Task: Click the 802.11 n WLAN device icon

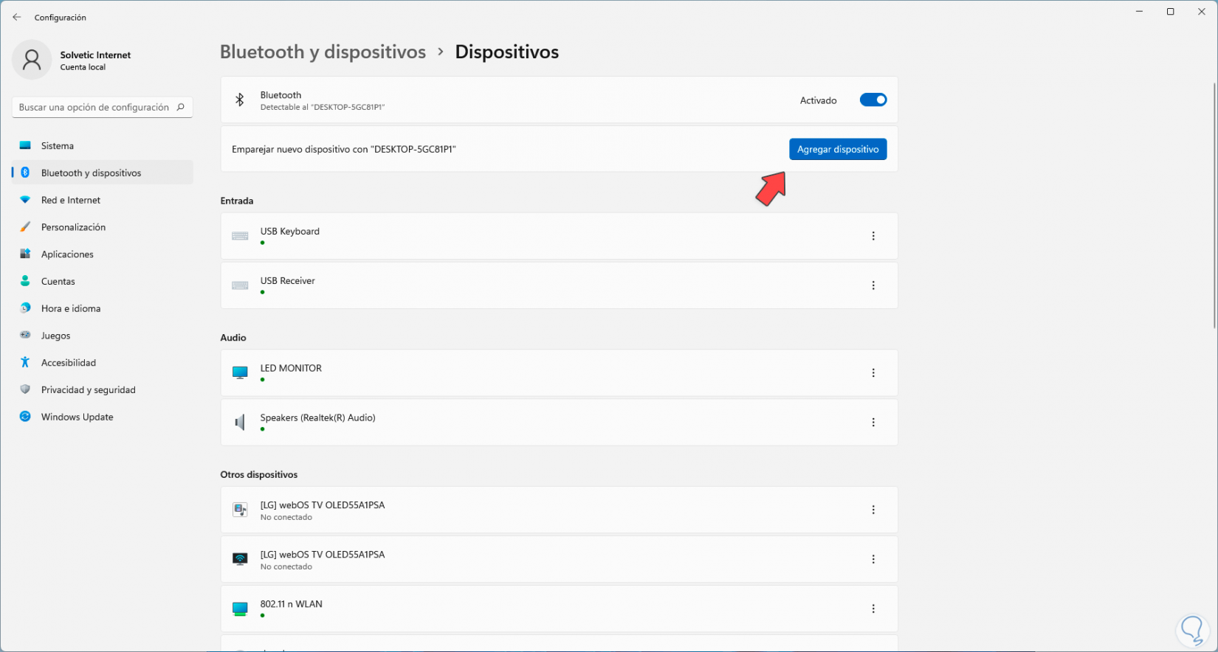Action: pos(240,608)
